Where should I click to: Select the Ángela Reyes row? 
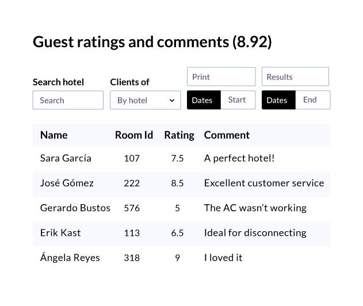(x=182, y=258)
